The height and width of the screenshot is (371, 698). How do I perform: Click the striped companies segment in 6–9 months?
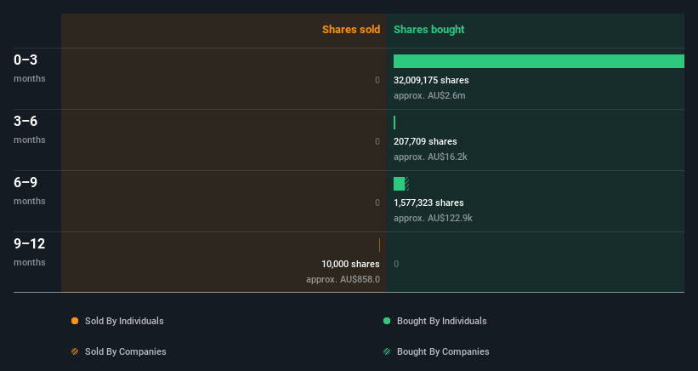tap(407, 184)
